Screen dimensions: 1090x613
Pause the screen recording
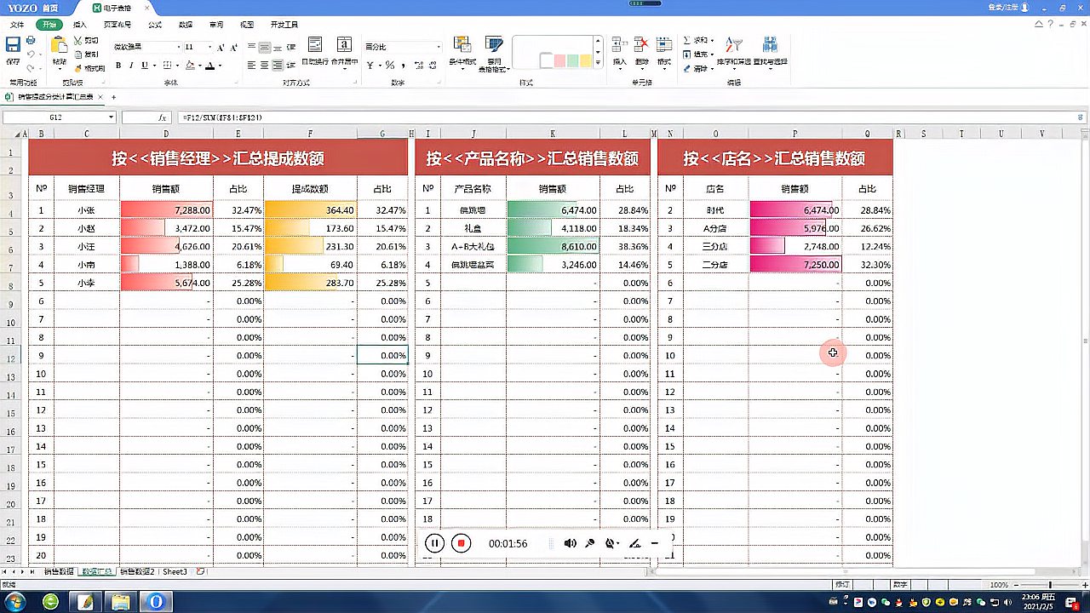coord(434,543)
